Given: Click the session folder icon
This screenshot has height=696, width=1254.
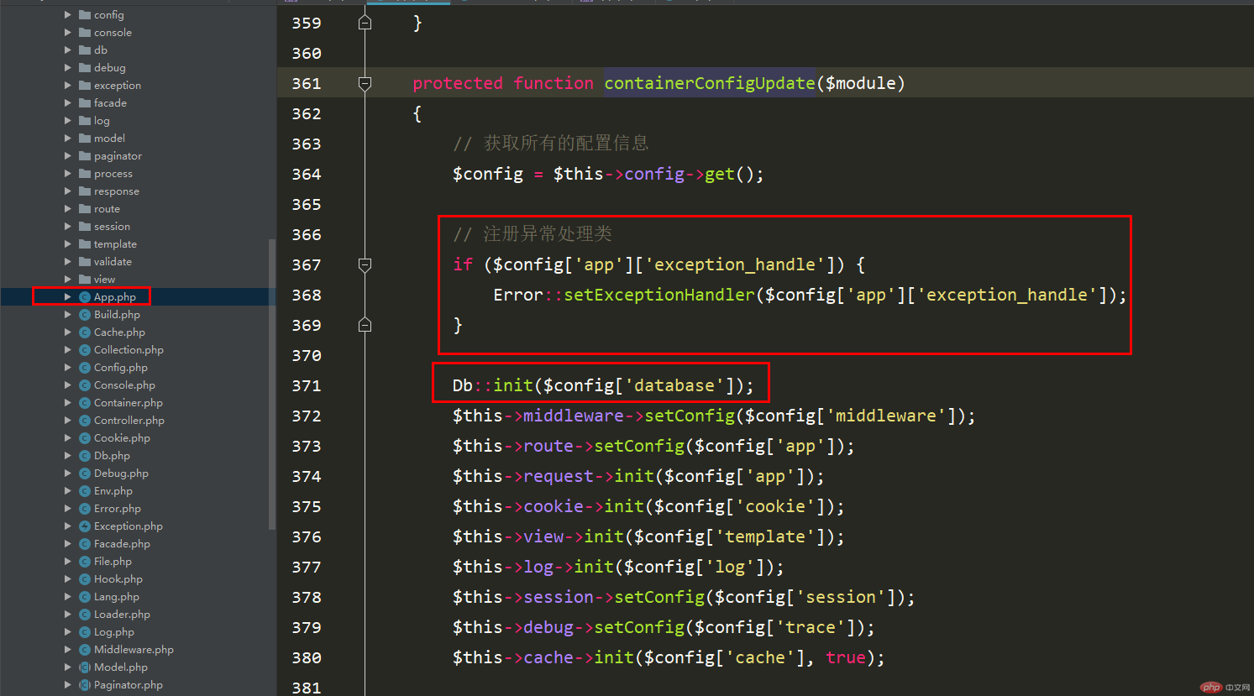Looking at the screenshot, I should (x=85, y=226).
